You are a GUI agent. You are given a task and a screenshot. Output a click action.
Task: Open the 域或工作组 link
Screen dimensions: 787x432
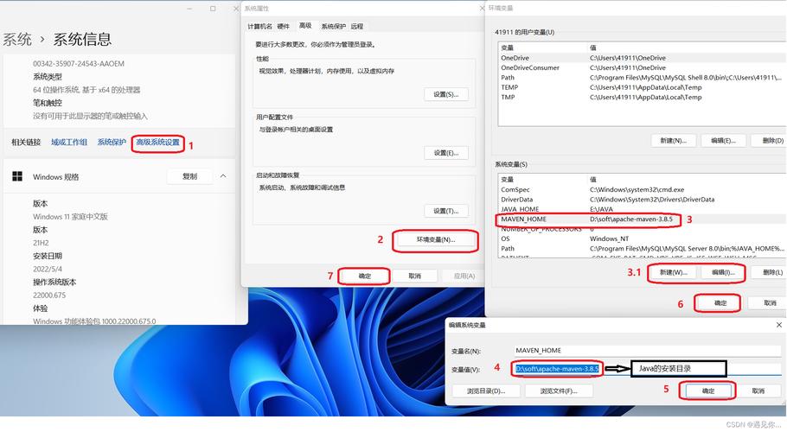(69, 143)
